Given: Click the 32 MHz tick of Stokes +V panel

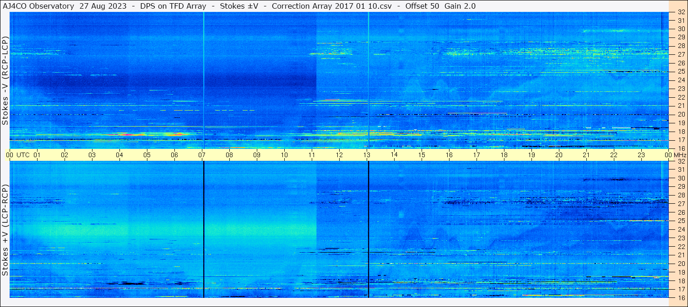Looking at the screenshot, I should 681,161.
